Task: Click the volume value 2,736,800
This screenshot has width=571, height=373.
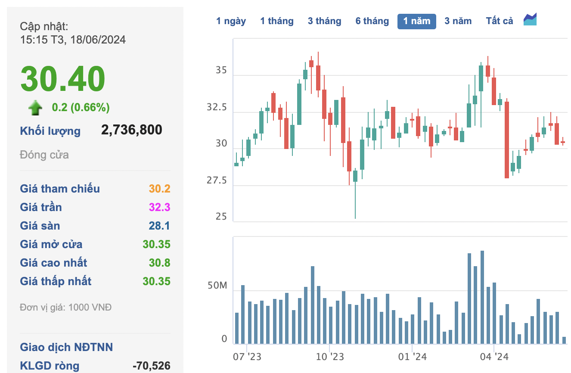Action: pos(132,130)
